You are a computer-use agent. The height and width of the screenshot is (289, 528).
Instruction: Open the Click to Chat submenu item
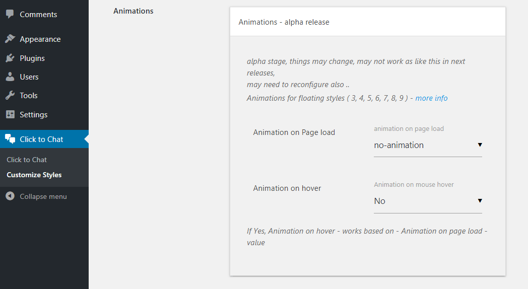(x=27, y=160)
